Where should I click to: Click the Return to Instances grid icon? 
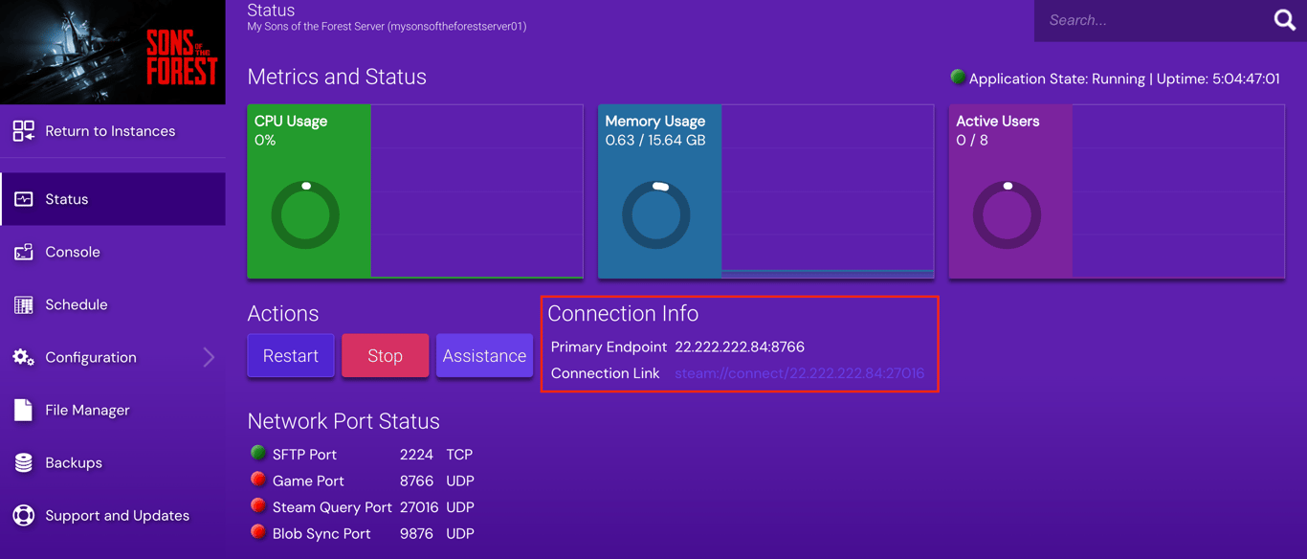pos(27,129)
